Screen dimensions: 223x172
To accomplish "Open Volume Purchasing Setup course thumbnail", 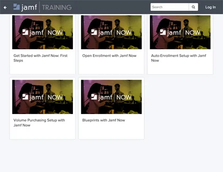I will pyautogui.click(x=43, y=97).
